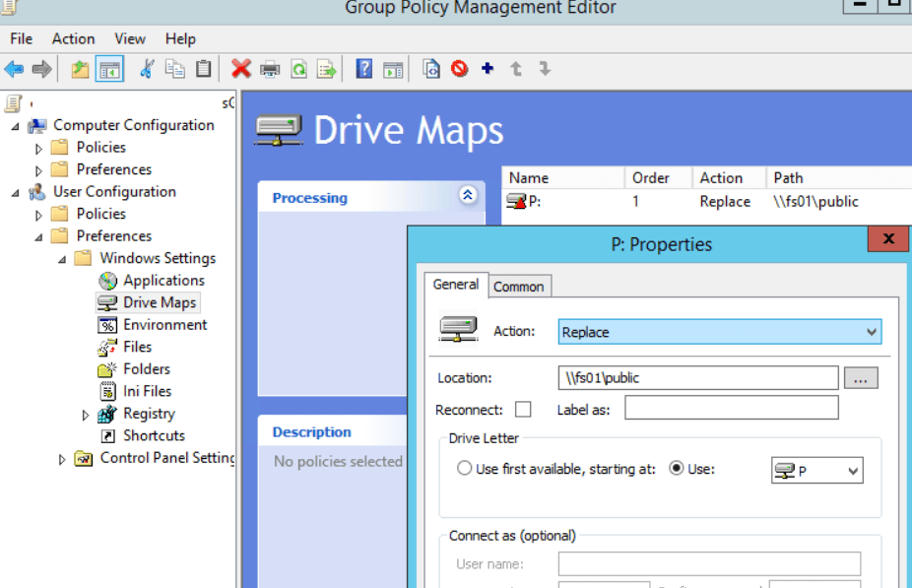Screen dimensions: 912x588
Task: Click the red circle disable item icon
Action: pos(460,69)
